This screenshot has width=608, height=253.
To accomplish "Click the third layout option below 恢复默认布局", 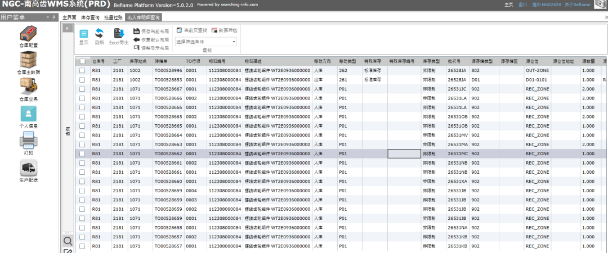I will (151, 48).
